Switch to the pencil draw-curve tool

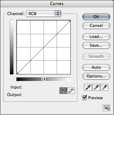pos(71,90)
